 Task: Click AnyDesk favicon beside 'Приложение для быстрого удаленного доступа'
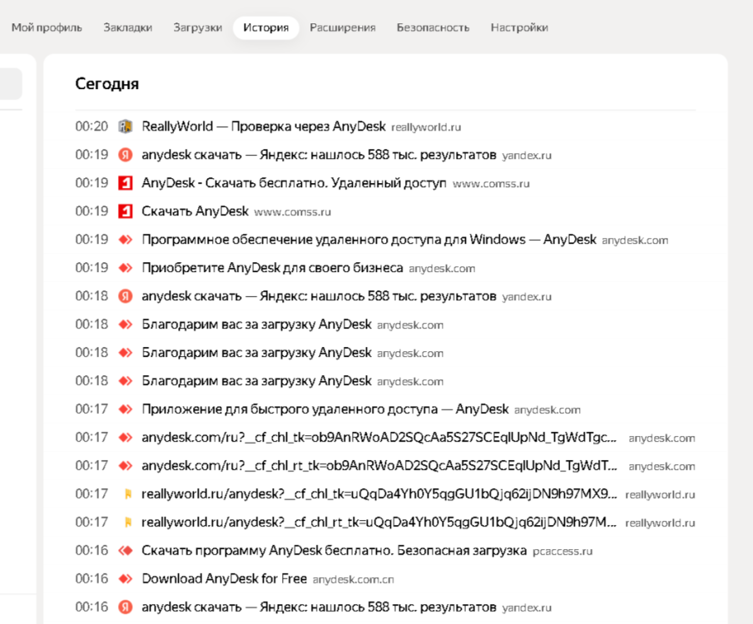(126, 409)
